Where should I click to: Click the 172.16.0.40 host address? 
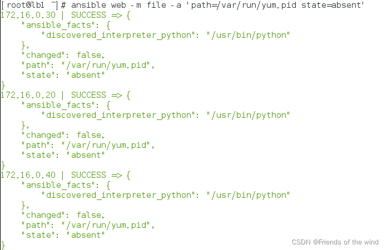pos(28,175)
